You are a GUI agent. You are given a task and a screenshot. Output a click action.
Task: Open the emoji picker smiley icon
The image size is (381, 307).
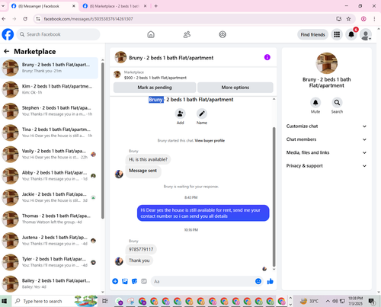(x=258, y=281)
